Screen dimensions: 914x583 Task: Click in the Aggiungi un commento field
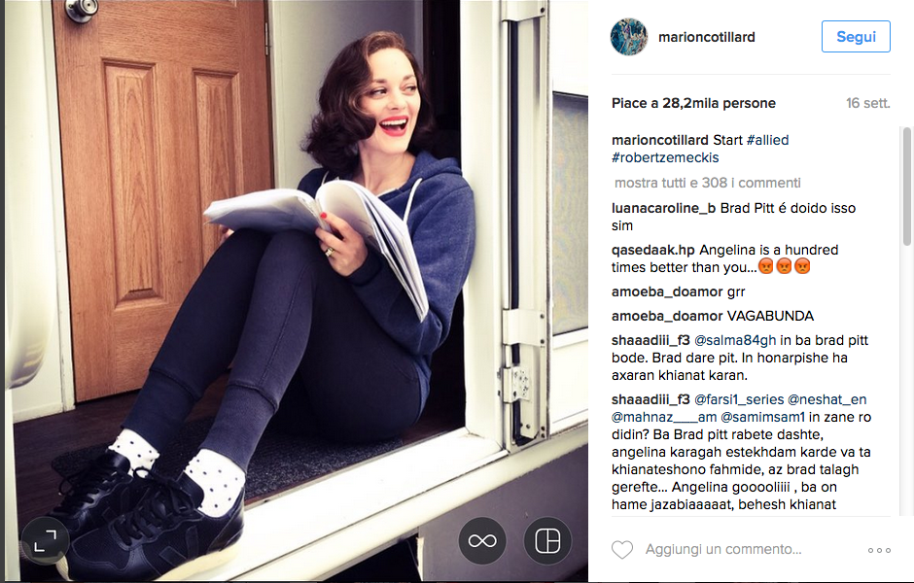(x=722, y=549)
